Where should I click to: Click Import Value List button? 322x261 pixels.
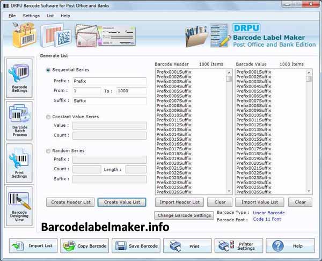260,202
